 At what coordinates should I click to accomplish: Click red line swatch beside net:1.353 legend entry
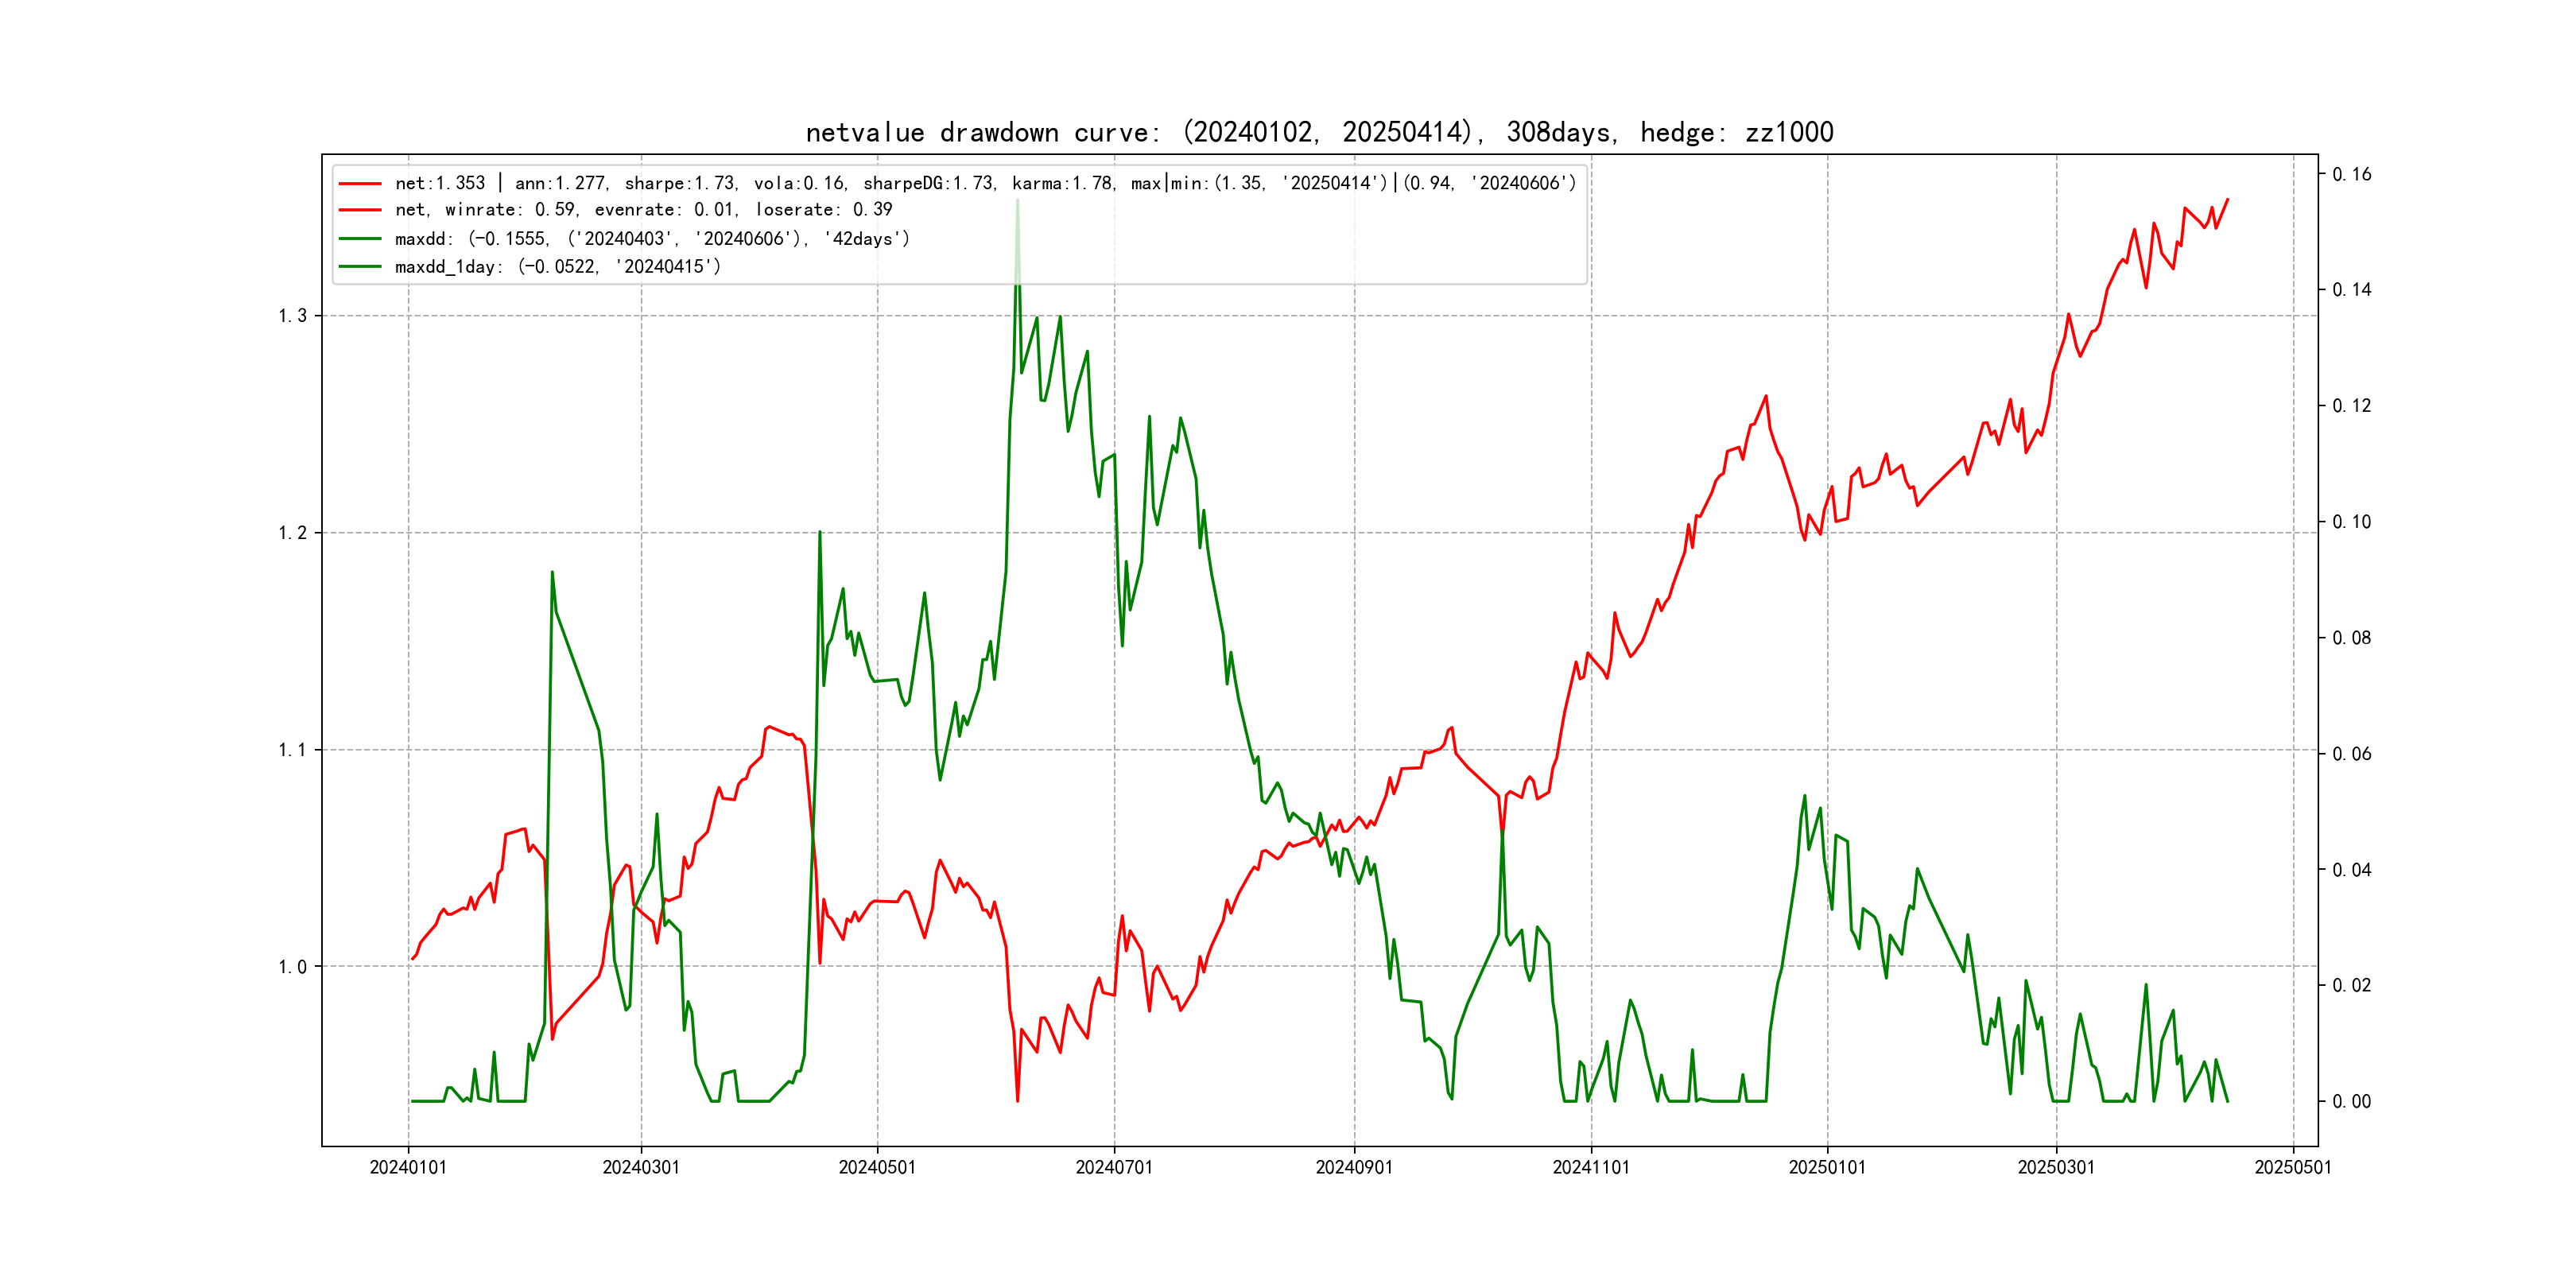[360, 184]
